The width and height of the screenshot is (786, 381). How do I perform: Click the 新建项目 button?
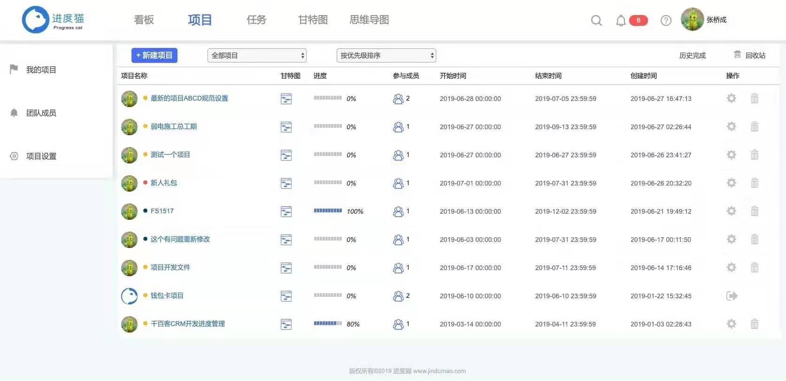click(154, 55)
